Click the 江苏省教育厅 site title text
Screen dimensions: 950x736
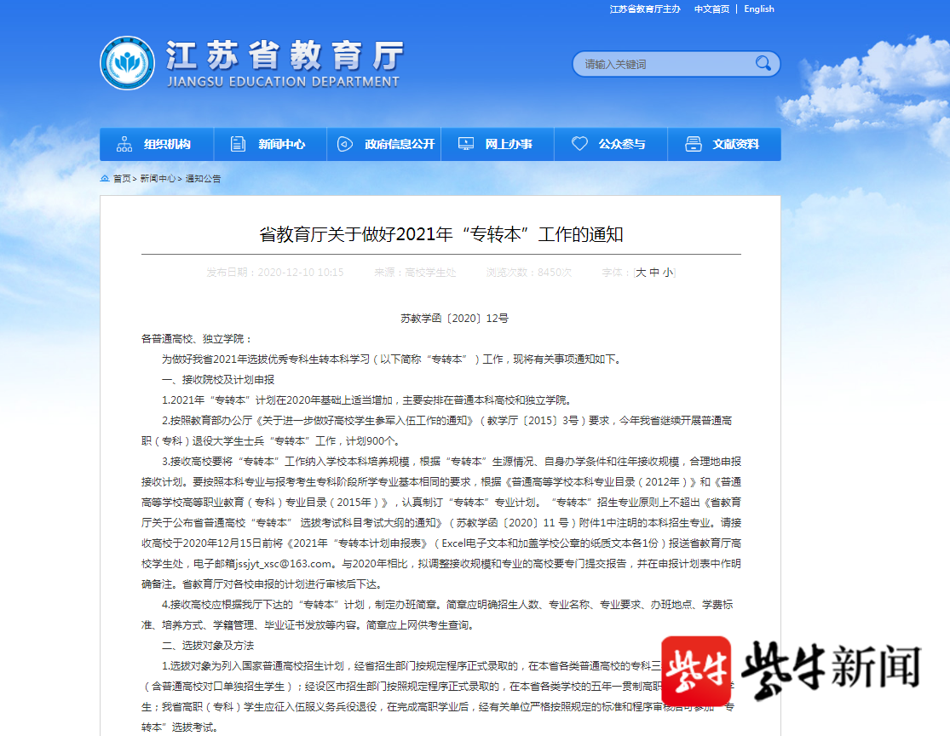285,55
